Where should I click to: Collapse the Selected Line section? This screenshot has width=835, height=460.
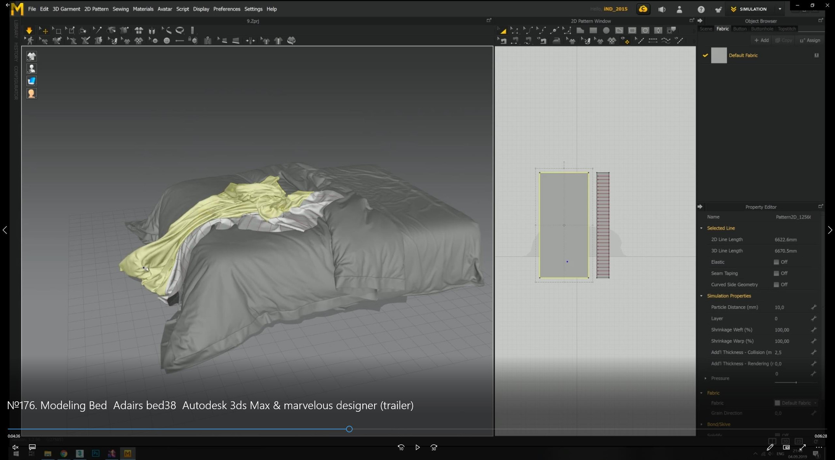(701, 228)
